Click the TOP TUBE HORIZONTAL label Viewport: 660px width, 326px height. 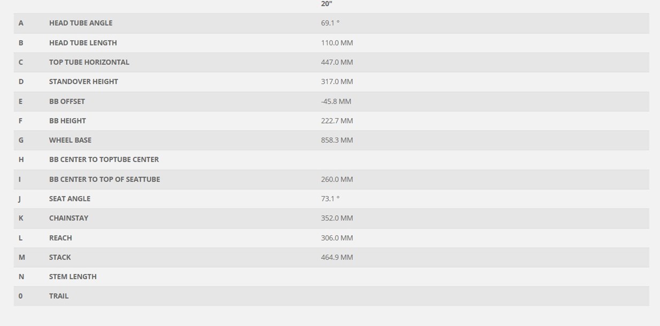pyautogui.click(x=89, y=62)
